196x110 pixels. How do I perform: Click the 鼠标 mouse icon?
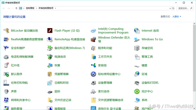(50, 92)
